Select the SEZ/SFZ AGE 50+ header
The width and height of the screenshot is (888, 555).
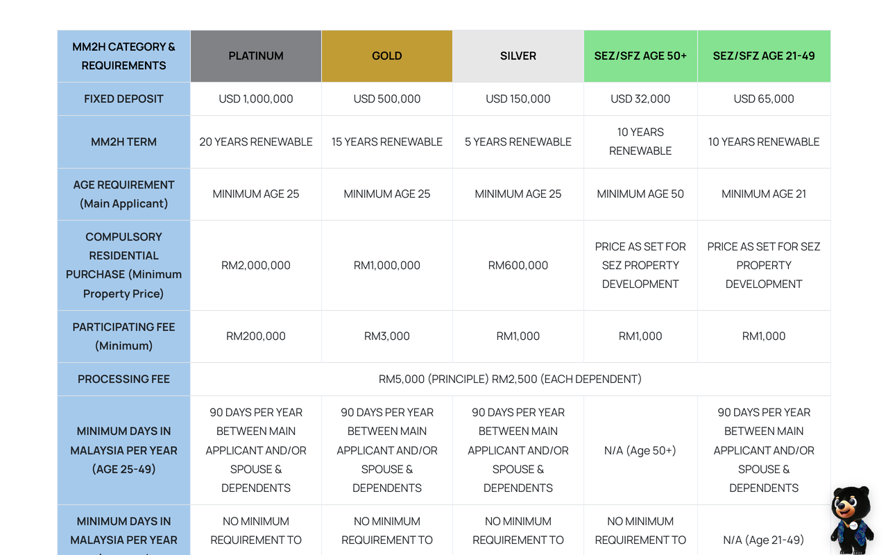(640, 56)
